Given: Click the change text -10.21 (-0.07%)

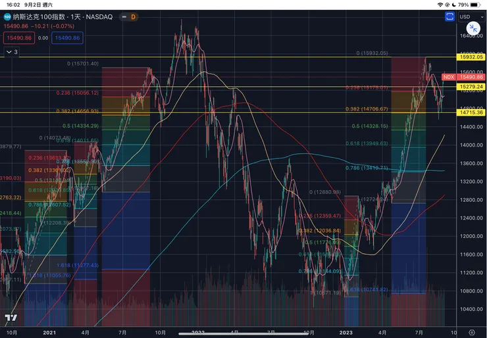Looking at the screenshot, I should pos(54,26).
